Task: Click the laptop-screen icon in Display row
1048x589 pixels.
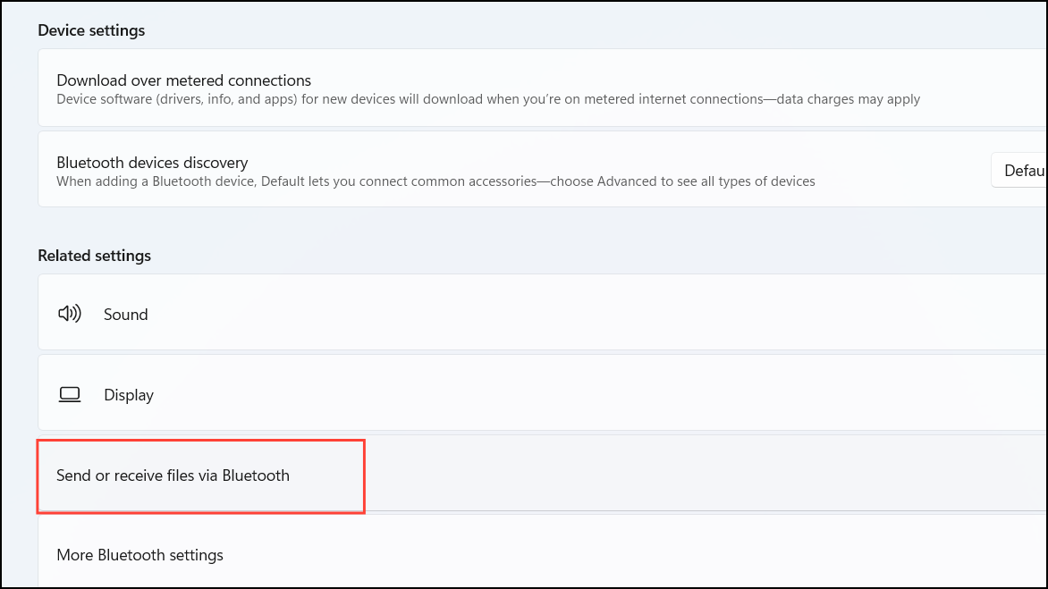Action: [70, 393]
